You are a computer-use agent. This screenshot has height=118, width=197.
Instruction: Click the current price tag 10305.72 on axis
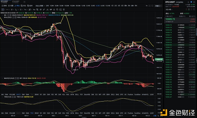(x=159, y=59)
